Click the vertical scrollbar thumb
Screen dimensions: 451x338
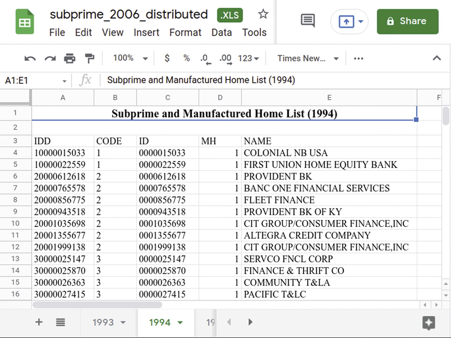pos(446,116)
